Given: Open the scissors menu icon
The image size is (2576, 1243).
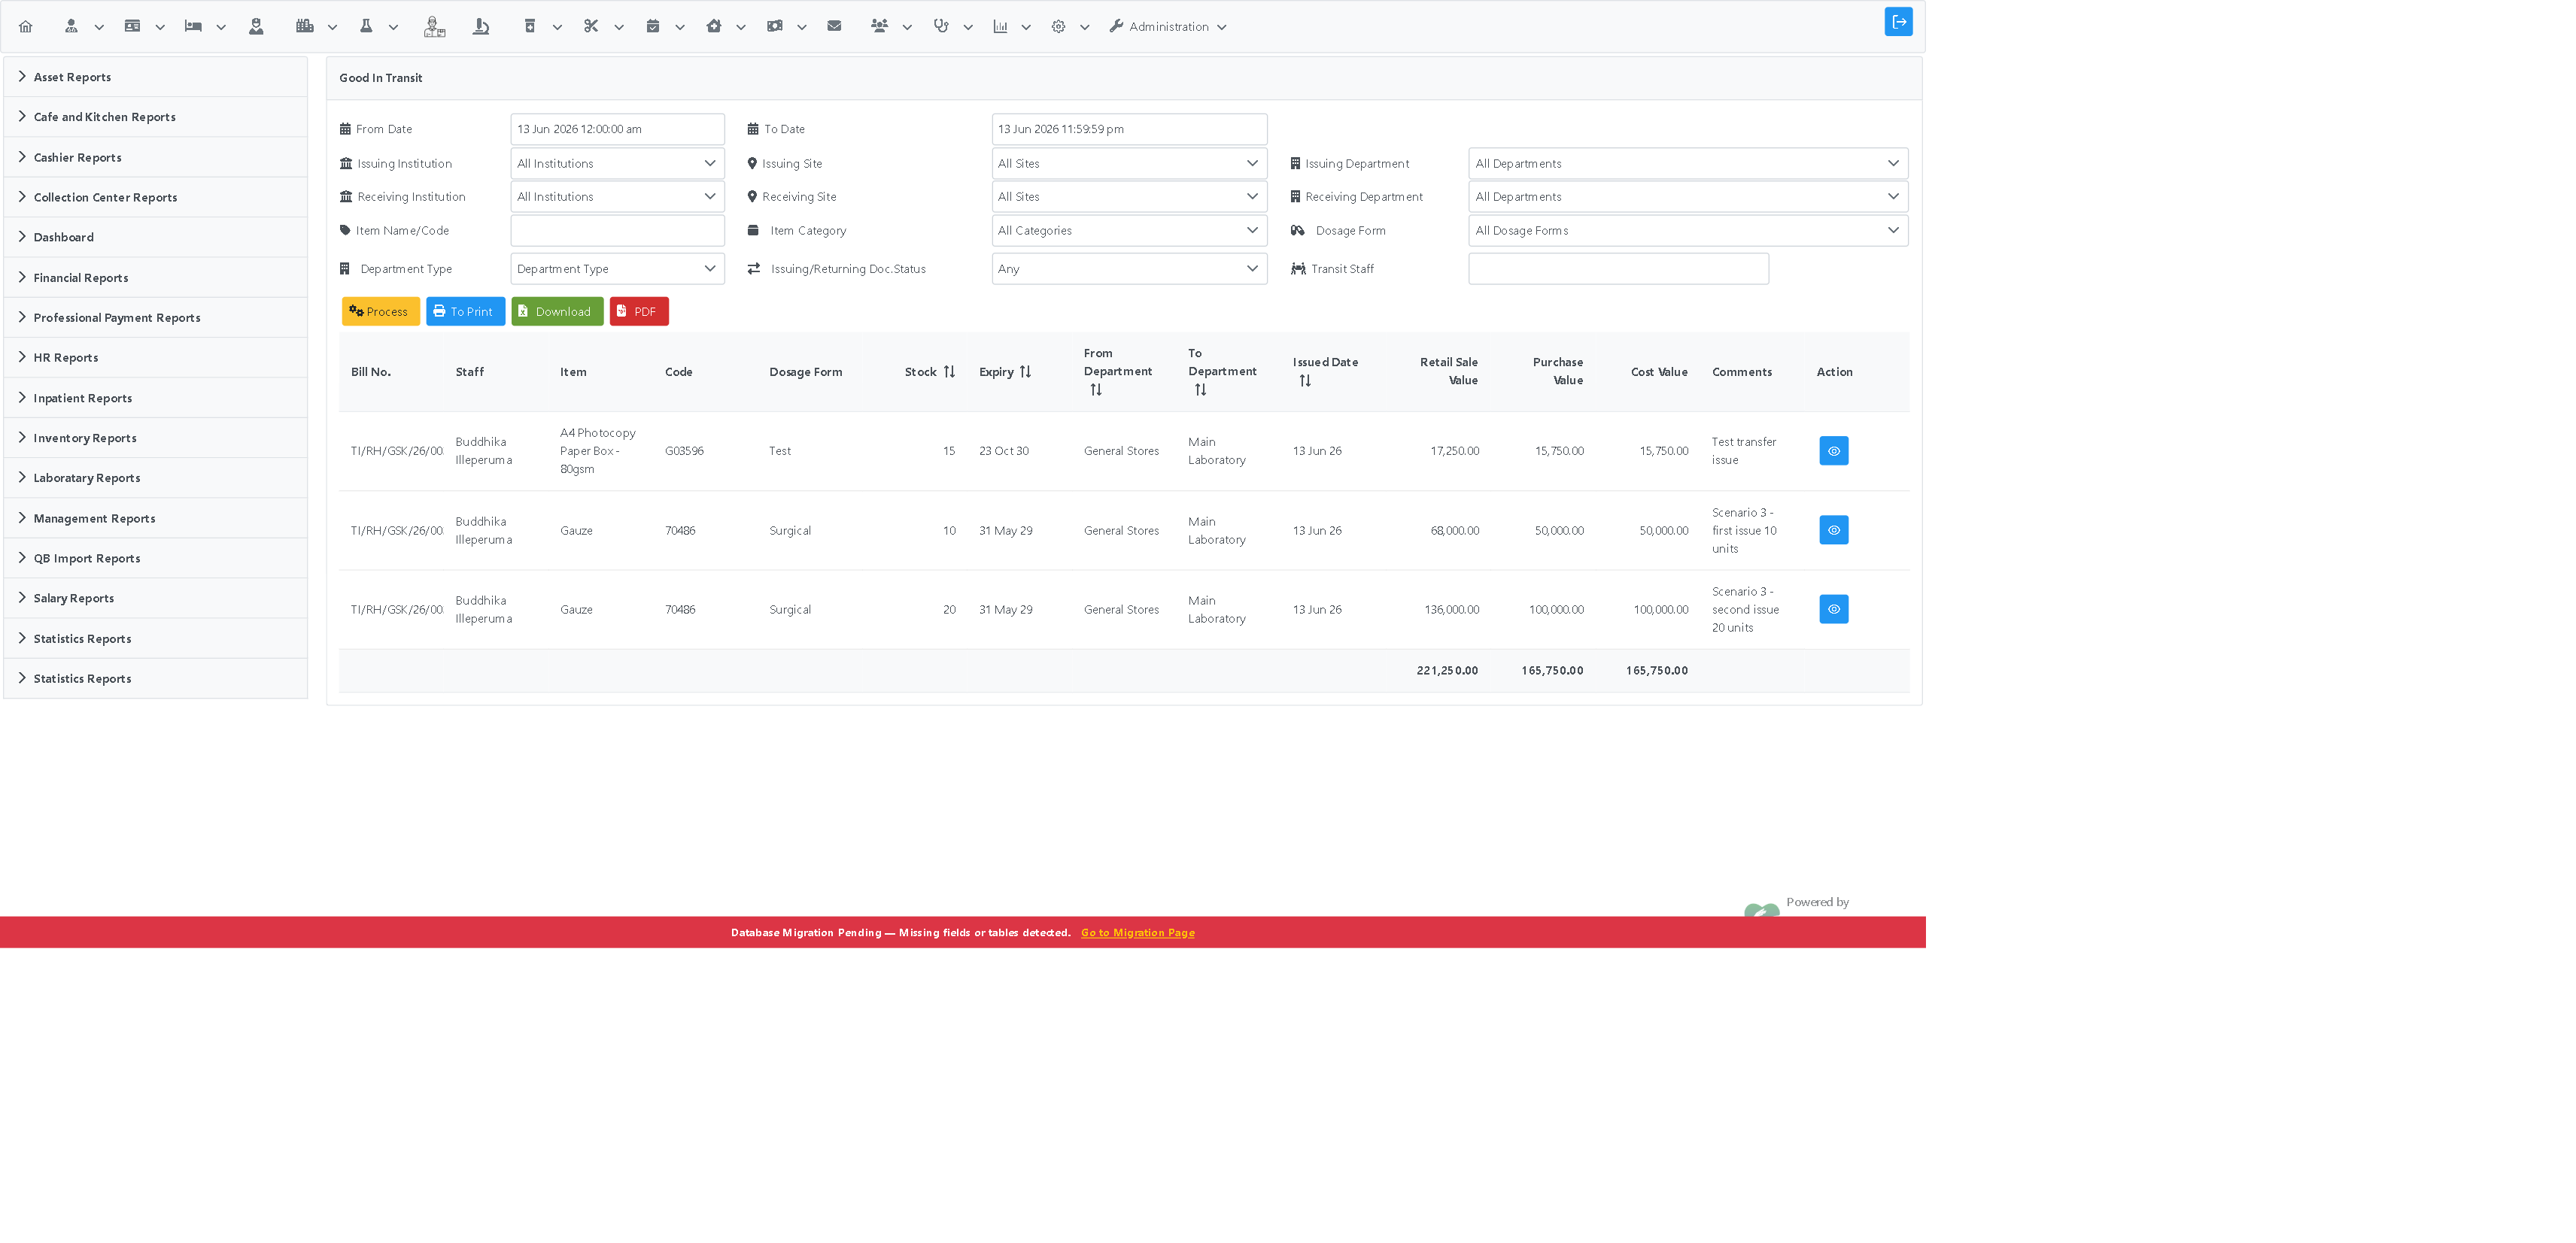Looking at the screenshot, I should [591, 27].
